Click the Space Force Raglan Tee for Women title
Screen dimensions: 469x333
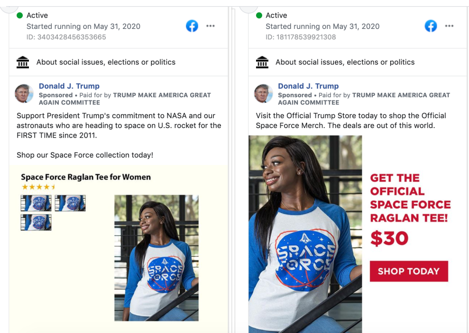coord(86,177)
